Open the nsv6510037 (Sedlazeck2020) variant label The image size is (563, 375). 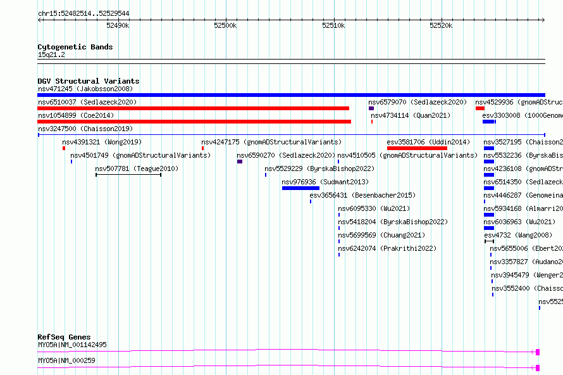pos(87,102)
